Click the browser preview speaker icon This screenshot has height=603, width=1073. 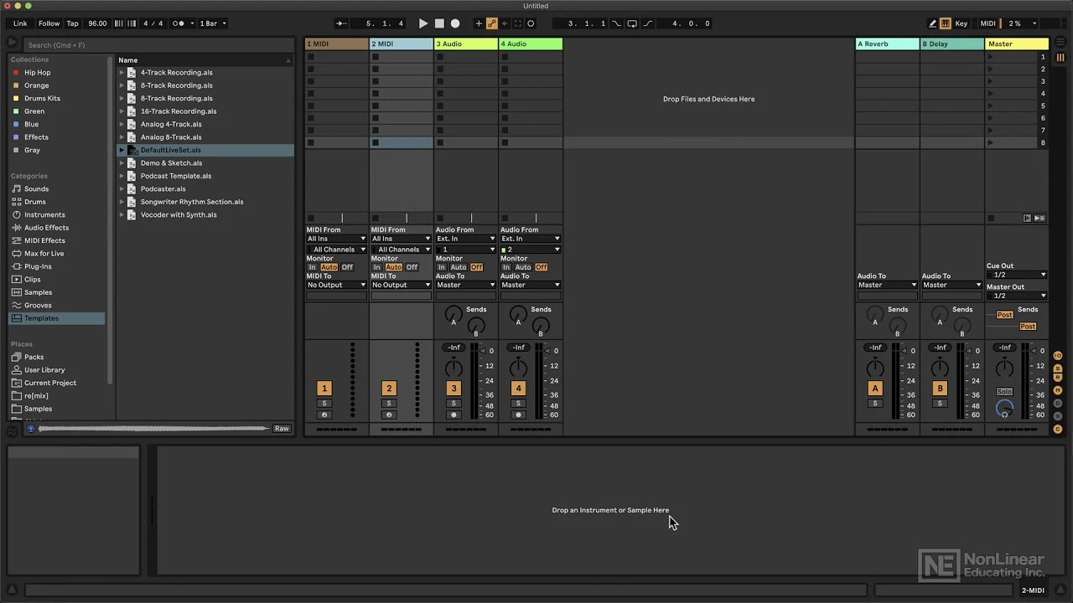[31, 428]
